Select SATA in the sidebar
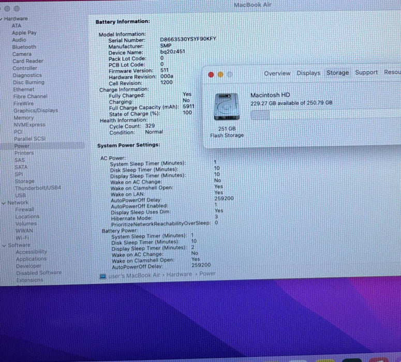 pyautogui.click(x=21, y=167)
